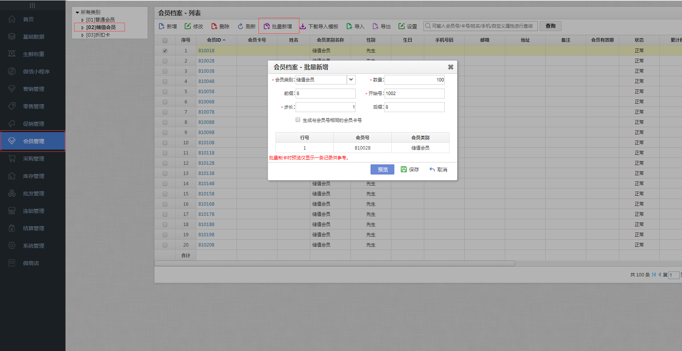Click the 前缀 prefix field

(325, 93)
